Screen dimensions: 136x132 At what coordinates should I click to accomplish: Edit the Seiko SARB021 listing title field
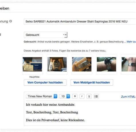click(x=80, y=21)
